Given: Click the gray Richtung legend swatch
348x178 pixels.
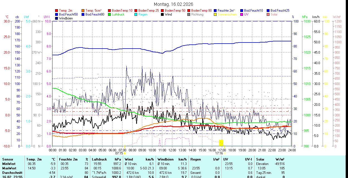Looking at the screenshot, I should pyautogui.click(x=189, y=14).
